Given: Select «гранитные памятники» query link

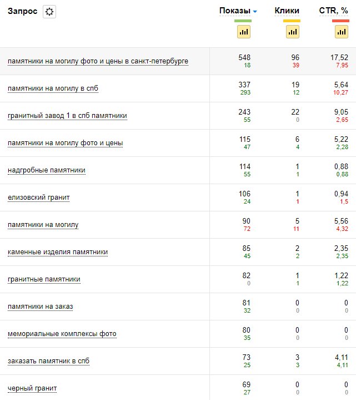Looking at the screenshot, I should pos(44,279).
